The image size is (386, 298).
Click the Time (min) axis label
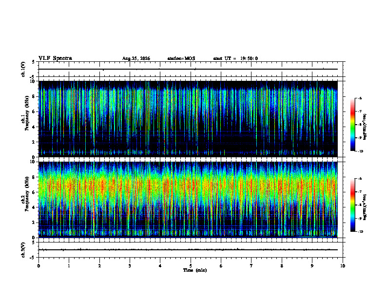(x=195, y=270)
